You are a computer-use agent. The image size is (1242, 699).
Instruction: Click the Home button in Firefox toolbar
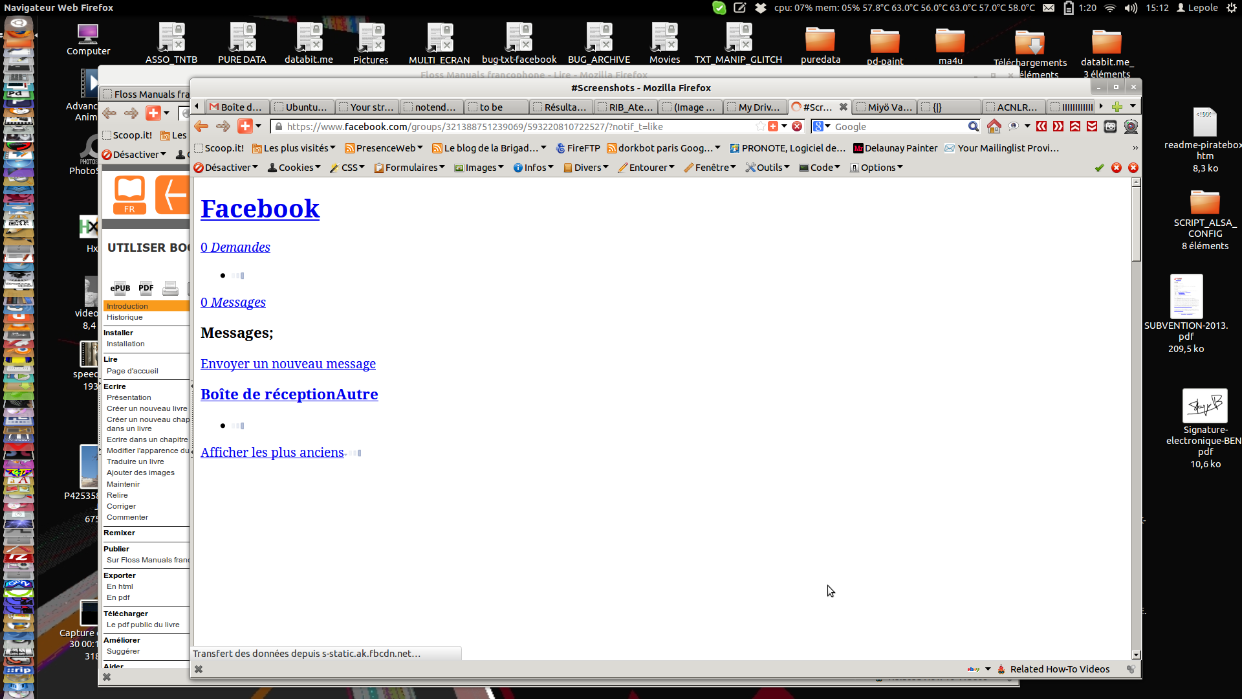pyautogui.click(x=994, y=127)
